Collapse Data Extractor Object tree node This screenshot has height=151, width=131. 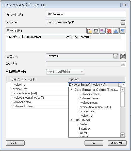pos(71,90)
